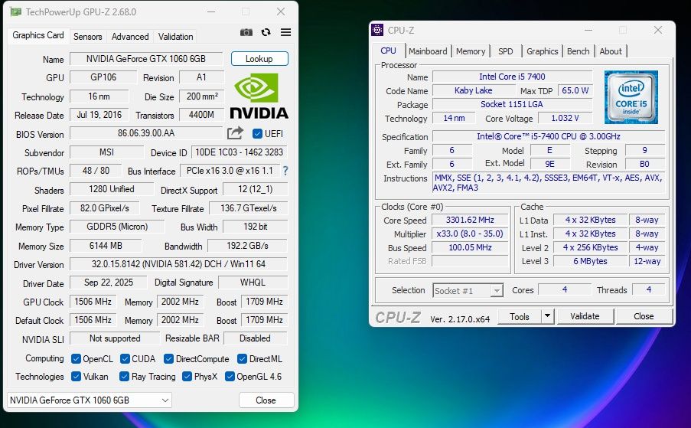Click the Intel Core i5 badge
The image size is (691, 428).
click(631, 97)
